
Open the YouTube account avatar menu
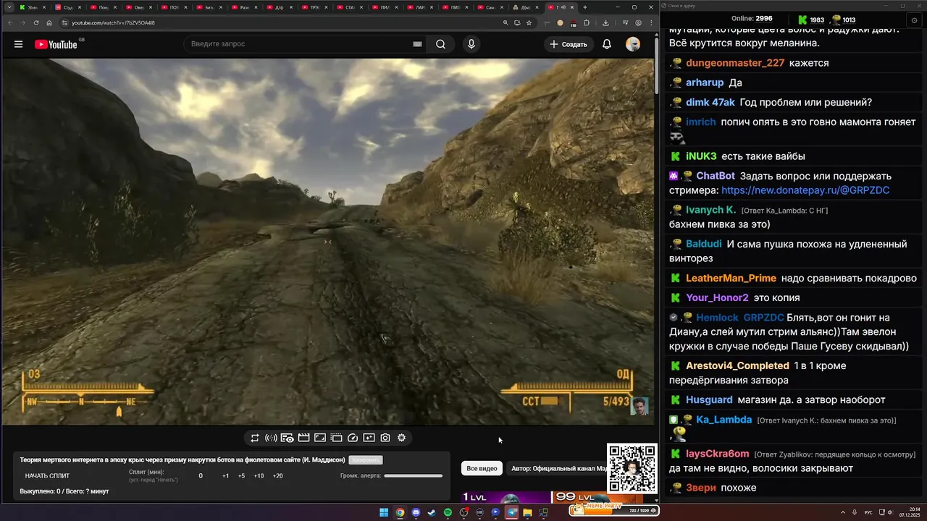pos(633,44)
